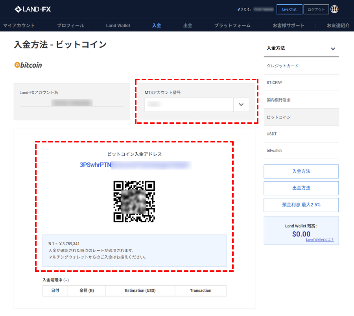The height and width of the screenshot is (316, 354).
Task: Click the 出金方法 outlined button
Action: pyautogui.click(x=301, y=188)
